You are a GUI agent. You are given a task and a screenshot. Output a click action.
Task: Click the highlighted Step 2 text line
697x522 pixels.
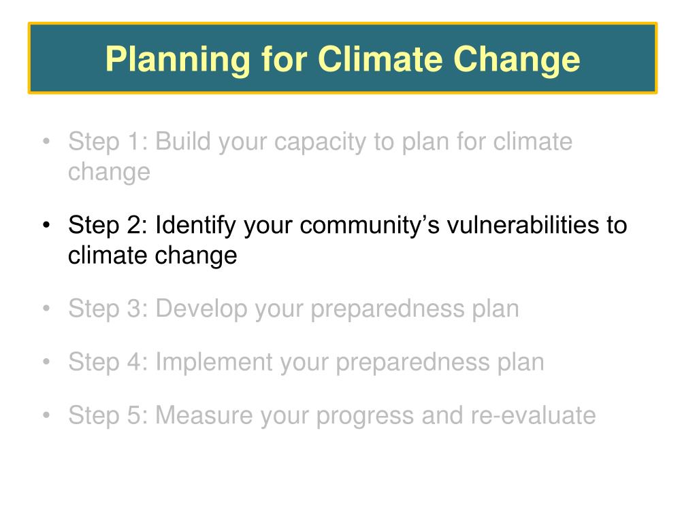click(x=347, y=240)
